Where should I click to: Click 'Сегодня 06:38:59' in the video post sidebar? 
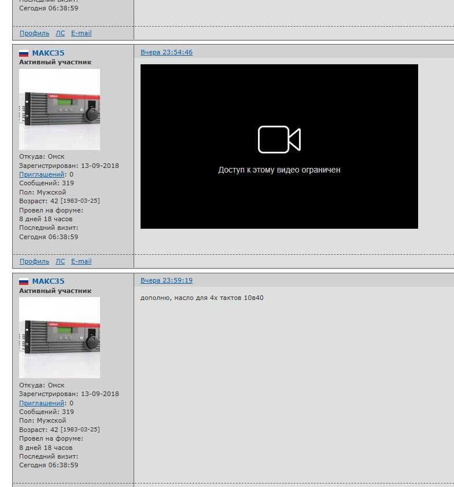[49, 237]
